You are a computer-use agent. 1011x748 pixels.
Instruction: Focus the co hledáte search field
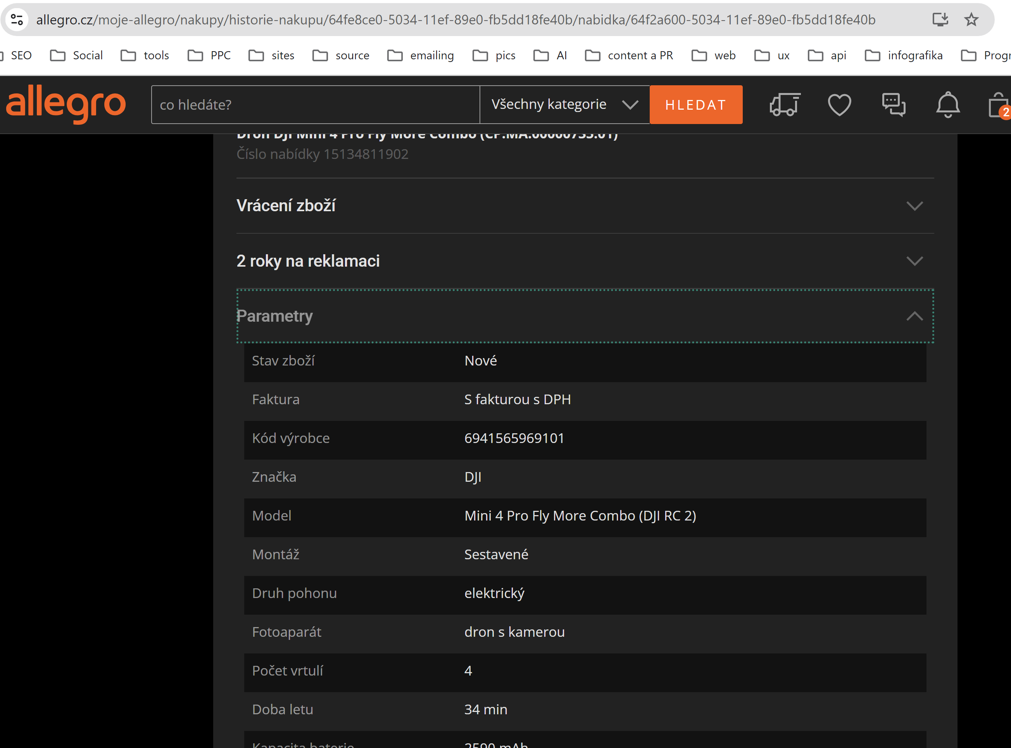(x=316, y=105)
